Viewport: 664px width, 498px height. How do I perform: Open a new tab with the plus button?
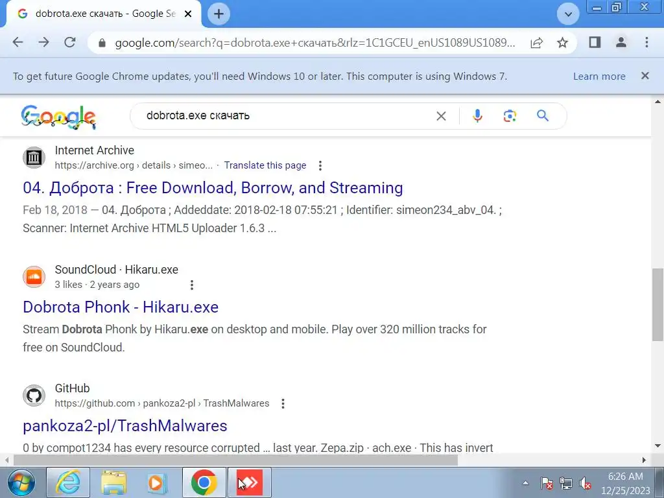tap(219, 14)
